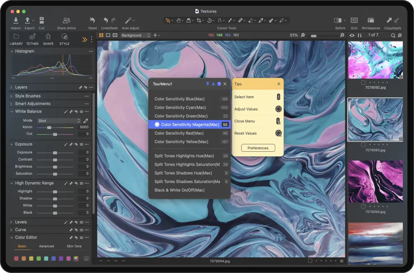Image resolution: width=414 pixels, height=273 pixels.
Task: Click the plus icon to add a layer
Action: click(155, 35)
